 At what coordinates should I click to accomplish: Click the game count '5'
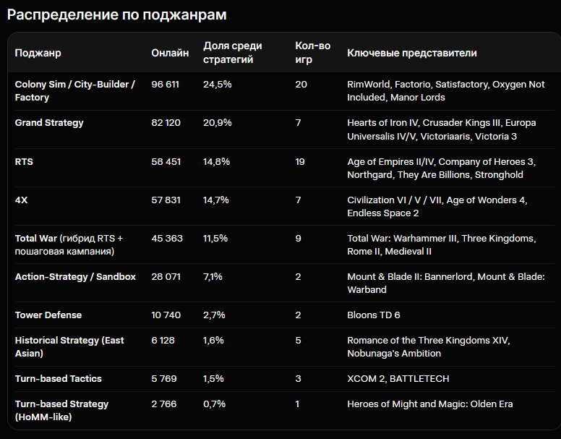coord(298,340)
